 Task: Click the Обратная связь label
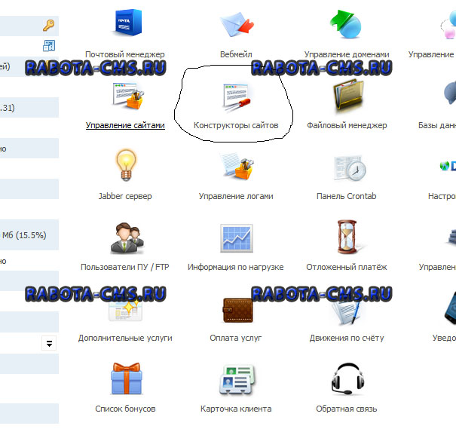(x=347, y=409)
